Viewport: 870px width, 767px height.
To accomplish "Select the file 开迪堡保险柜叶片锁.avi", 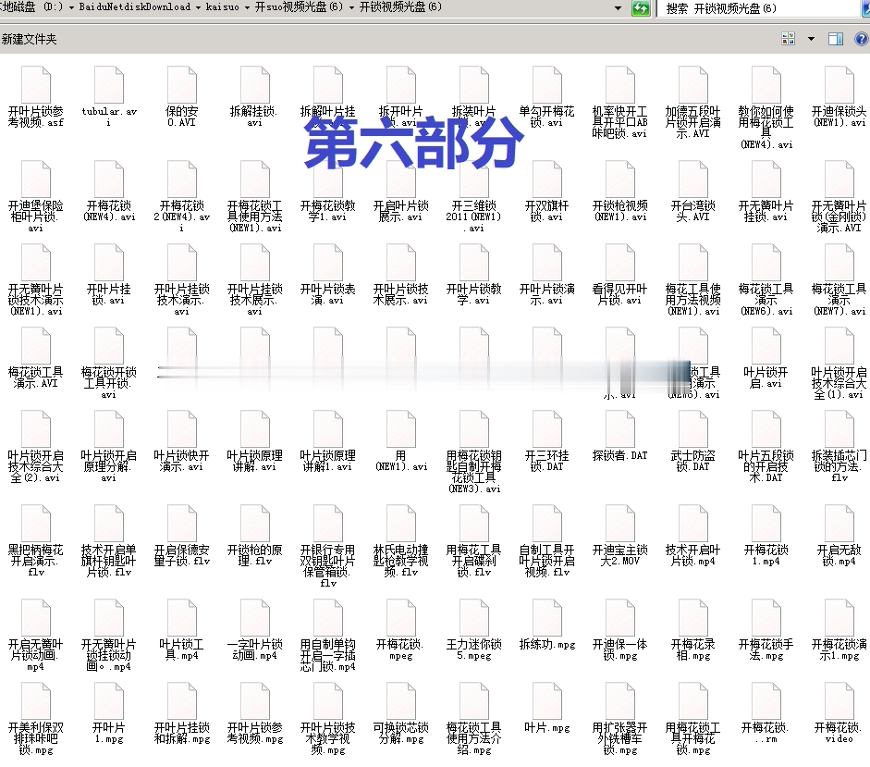I will tap(36, 197).
